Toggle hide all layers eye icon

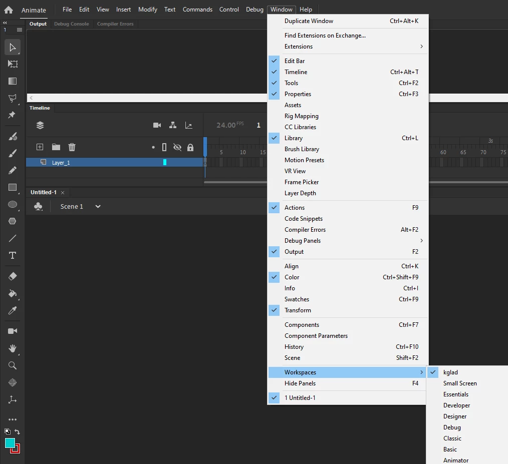[x=177, y=147]
